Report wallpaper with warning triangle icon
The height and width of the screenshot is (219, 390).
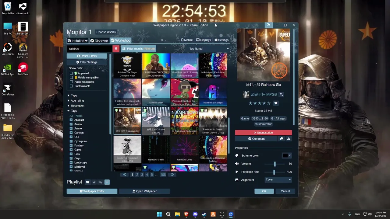click(289, 139)
